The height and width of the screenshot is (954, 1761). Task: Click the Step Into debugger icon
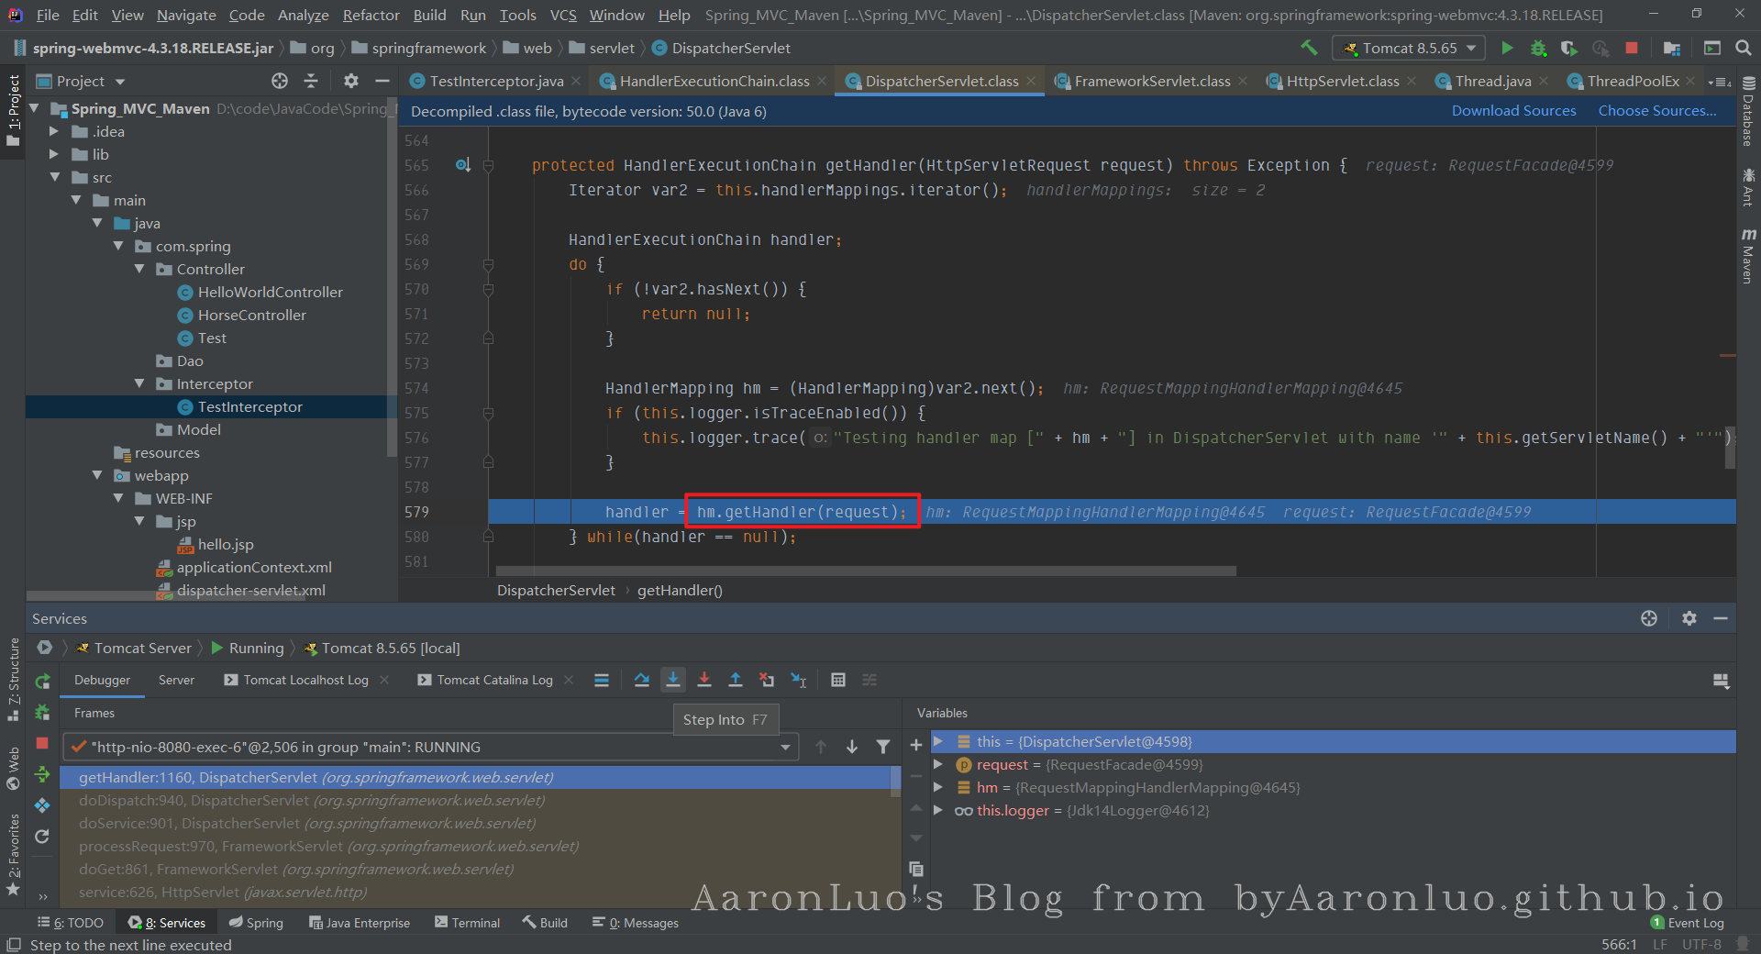tap(673, 680)
